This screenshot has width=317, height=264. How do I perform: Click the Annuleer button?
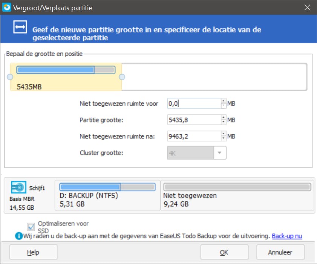coord(280,252)
